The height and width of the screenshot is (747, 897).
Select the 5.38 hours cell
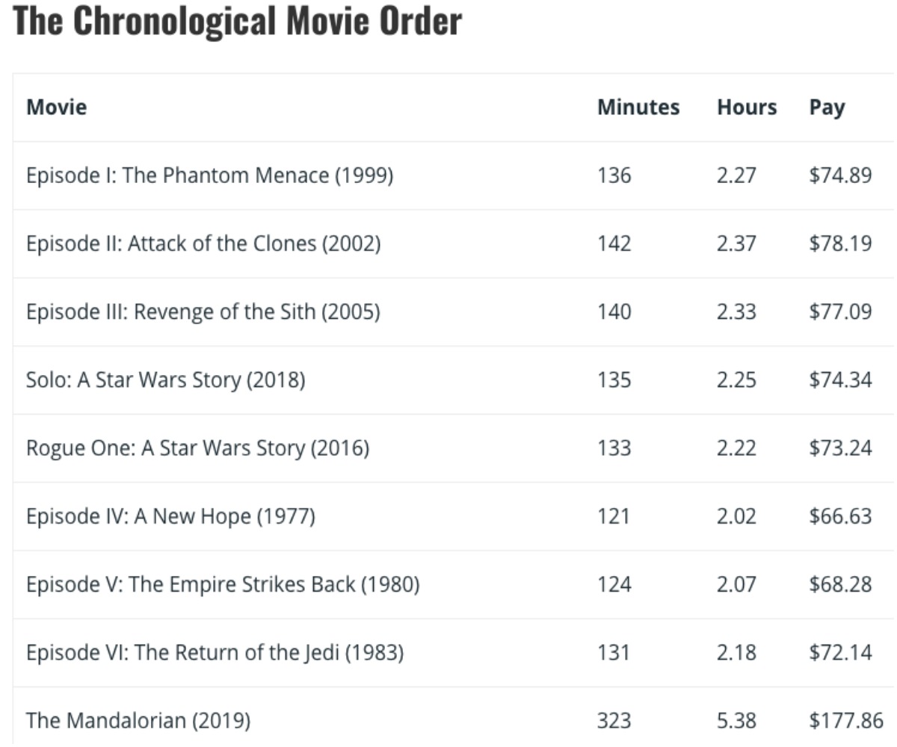tap(736, 722)
